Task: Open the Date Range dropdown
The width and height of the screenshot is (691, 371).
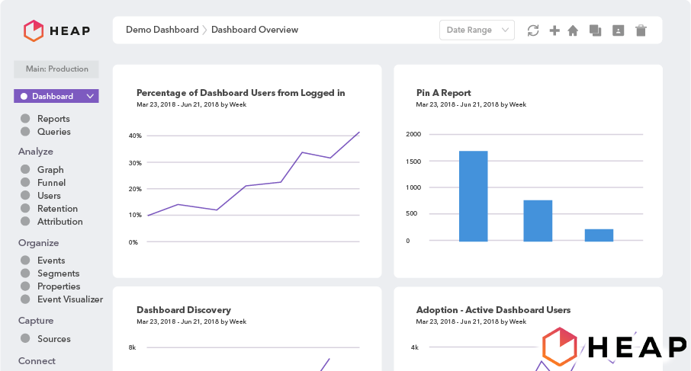Action: pos(477,30)
